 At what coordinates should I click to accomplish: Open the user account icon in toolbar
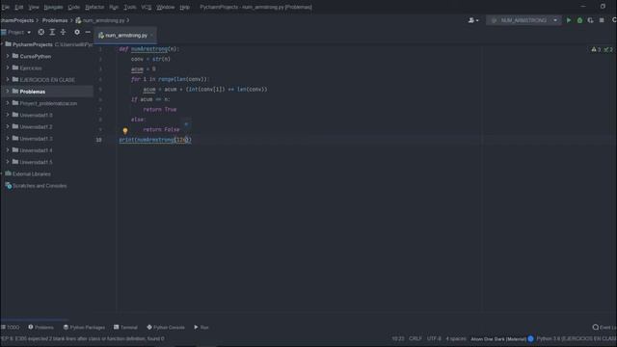(x=473, y=20)
